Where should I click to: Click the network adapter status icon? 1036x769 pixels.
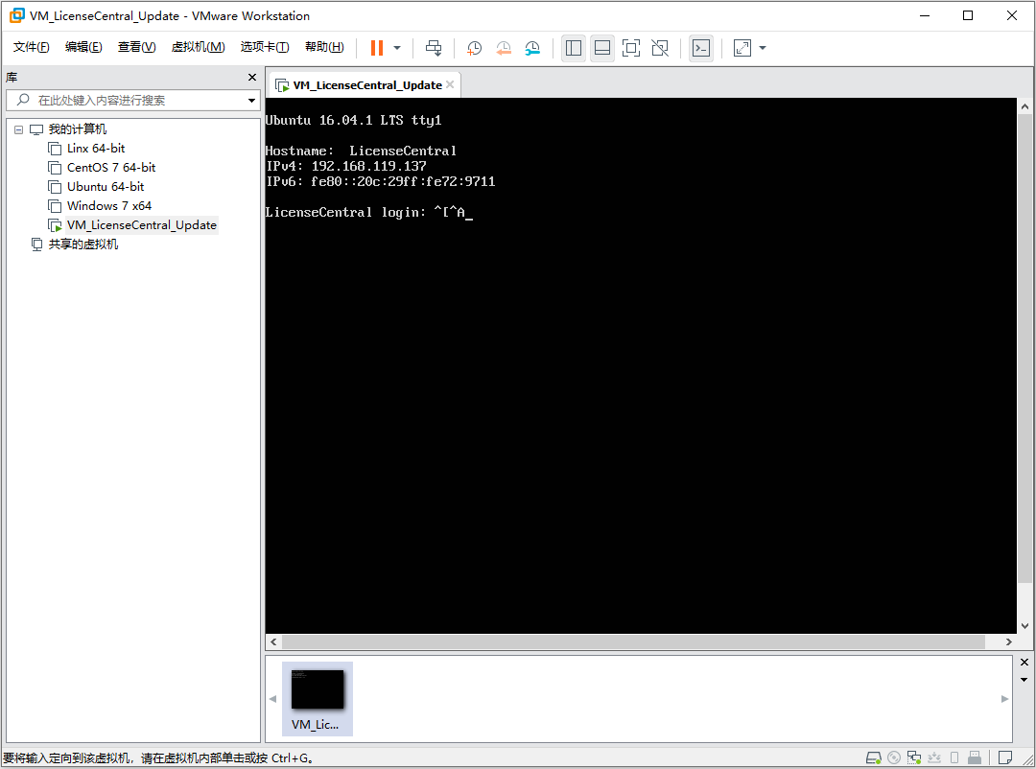pos(914,757)
